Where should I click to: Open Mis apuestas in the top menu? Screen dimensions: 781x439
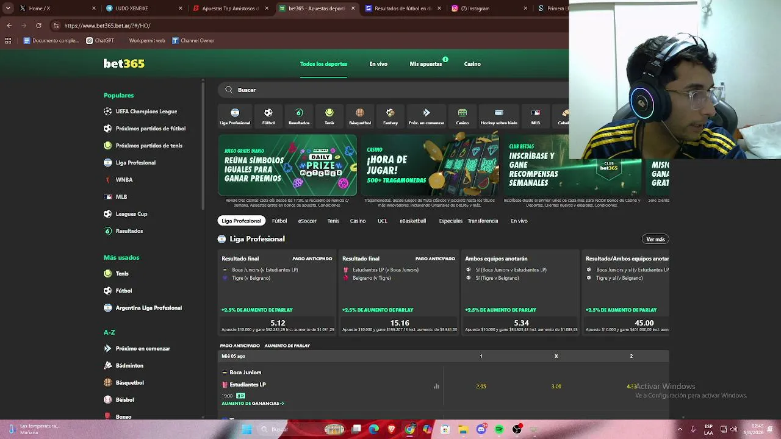(x=426, y=63)
